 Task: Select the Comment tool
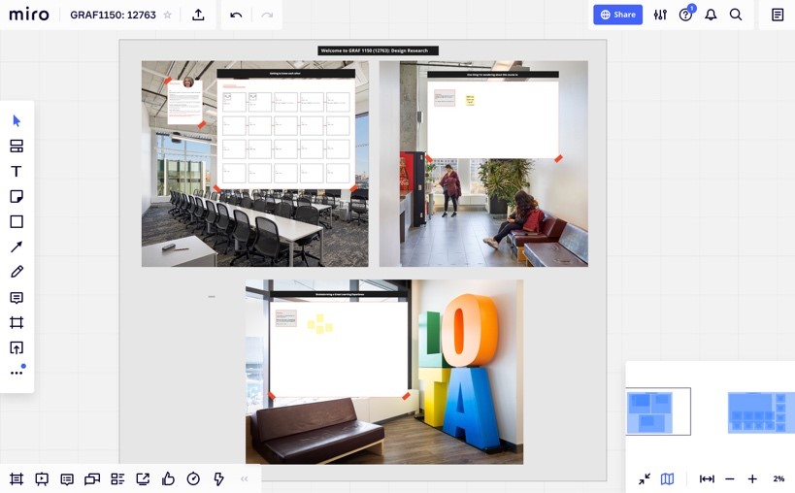tap(17, 298)
